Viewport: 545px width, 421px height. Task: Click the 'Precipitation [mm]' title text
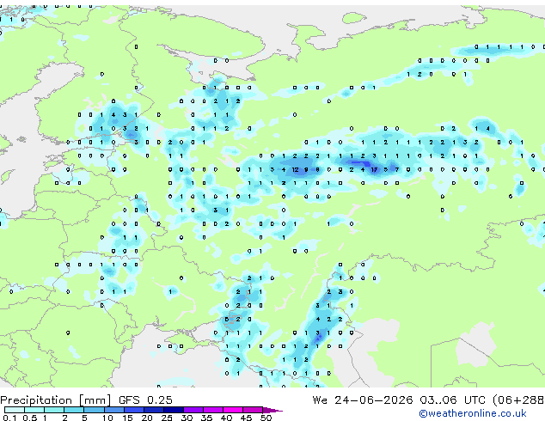tap(55, 400)
